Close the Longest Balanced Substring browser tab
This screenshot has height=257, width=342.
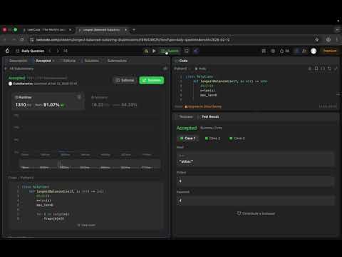pyautogui.click(x=126, y=30)
